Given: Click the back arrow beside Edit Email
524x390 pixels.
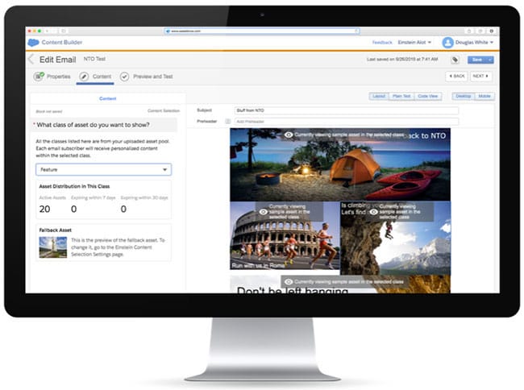Looking at the screenshot, I should point(31,59).
